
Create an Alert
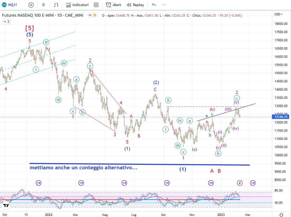[113, 5]
